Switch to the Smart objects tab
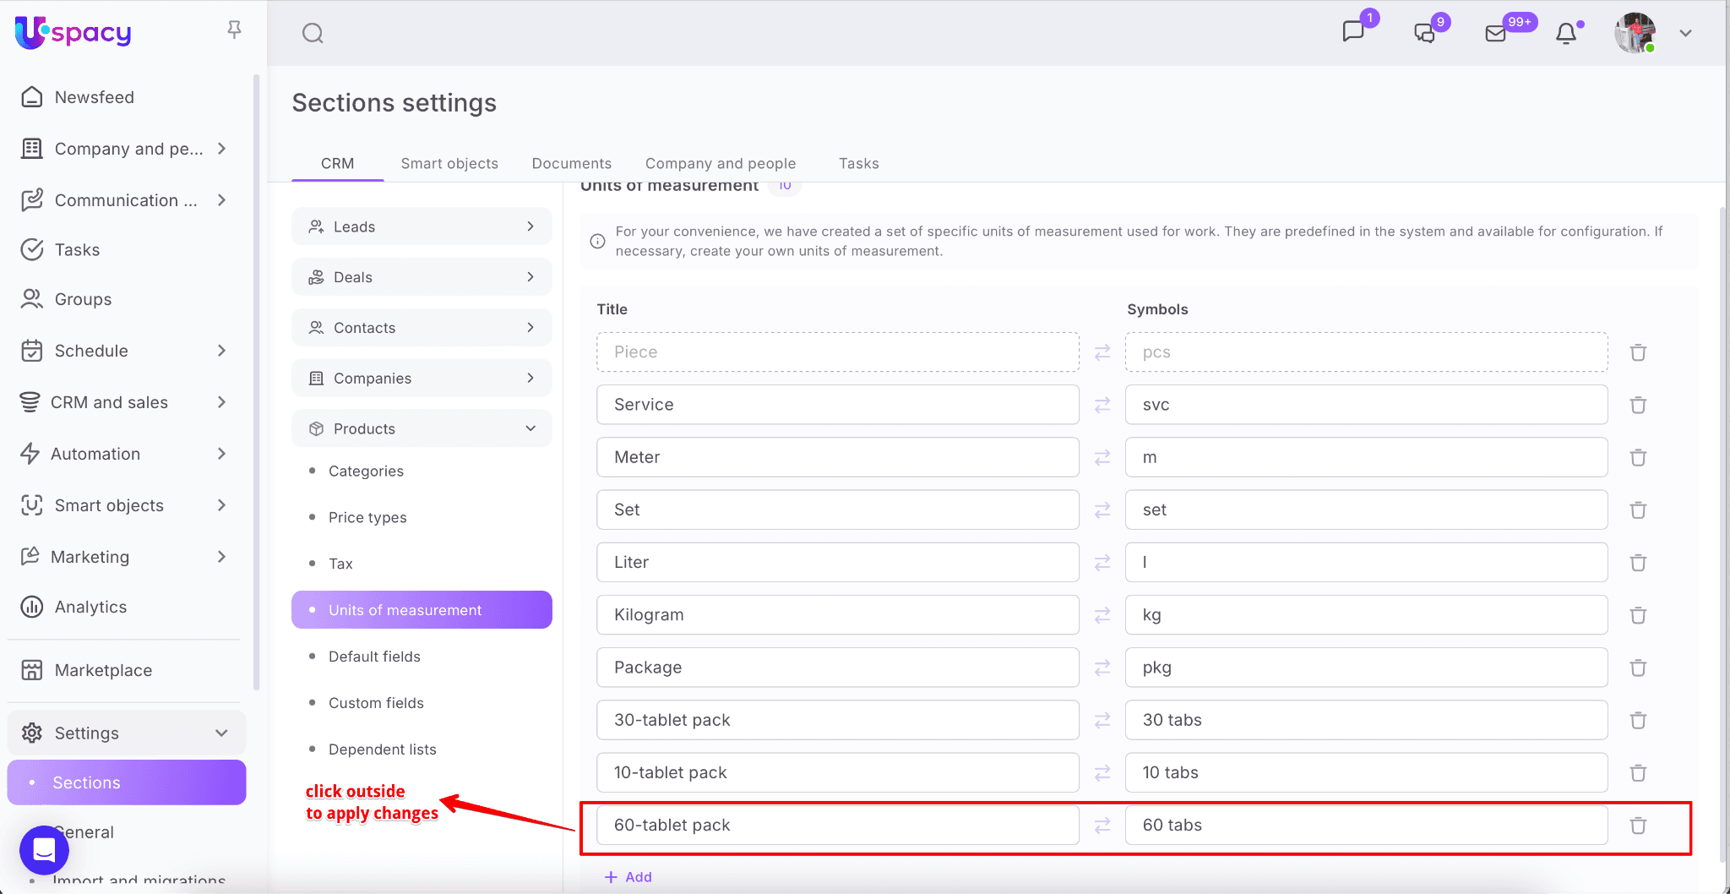Image resolution: width=1730 pixels, height=894 pixels. (x=449, y=163)
